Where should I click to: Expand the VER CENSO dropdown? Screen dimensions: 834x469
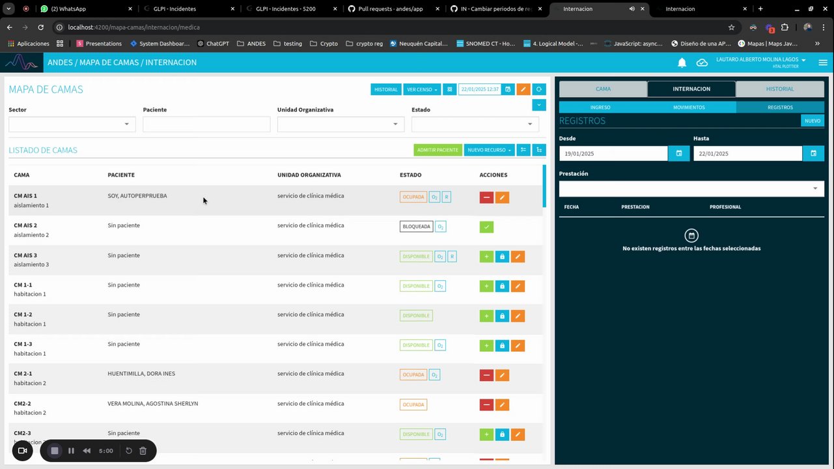click(x=422, y=89)
